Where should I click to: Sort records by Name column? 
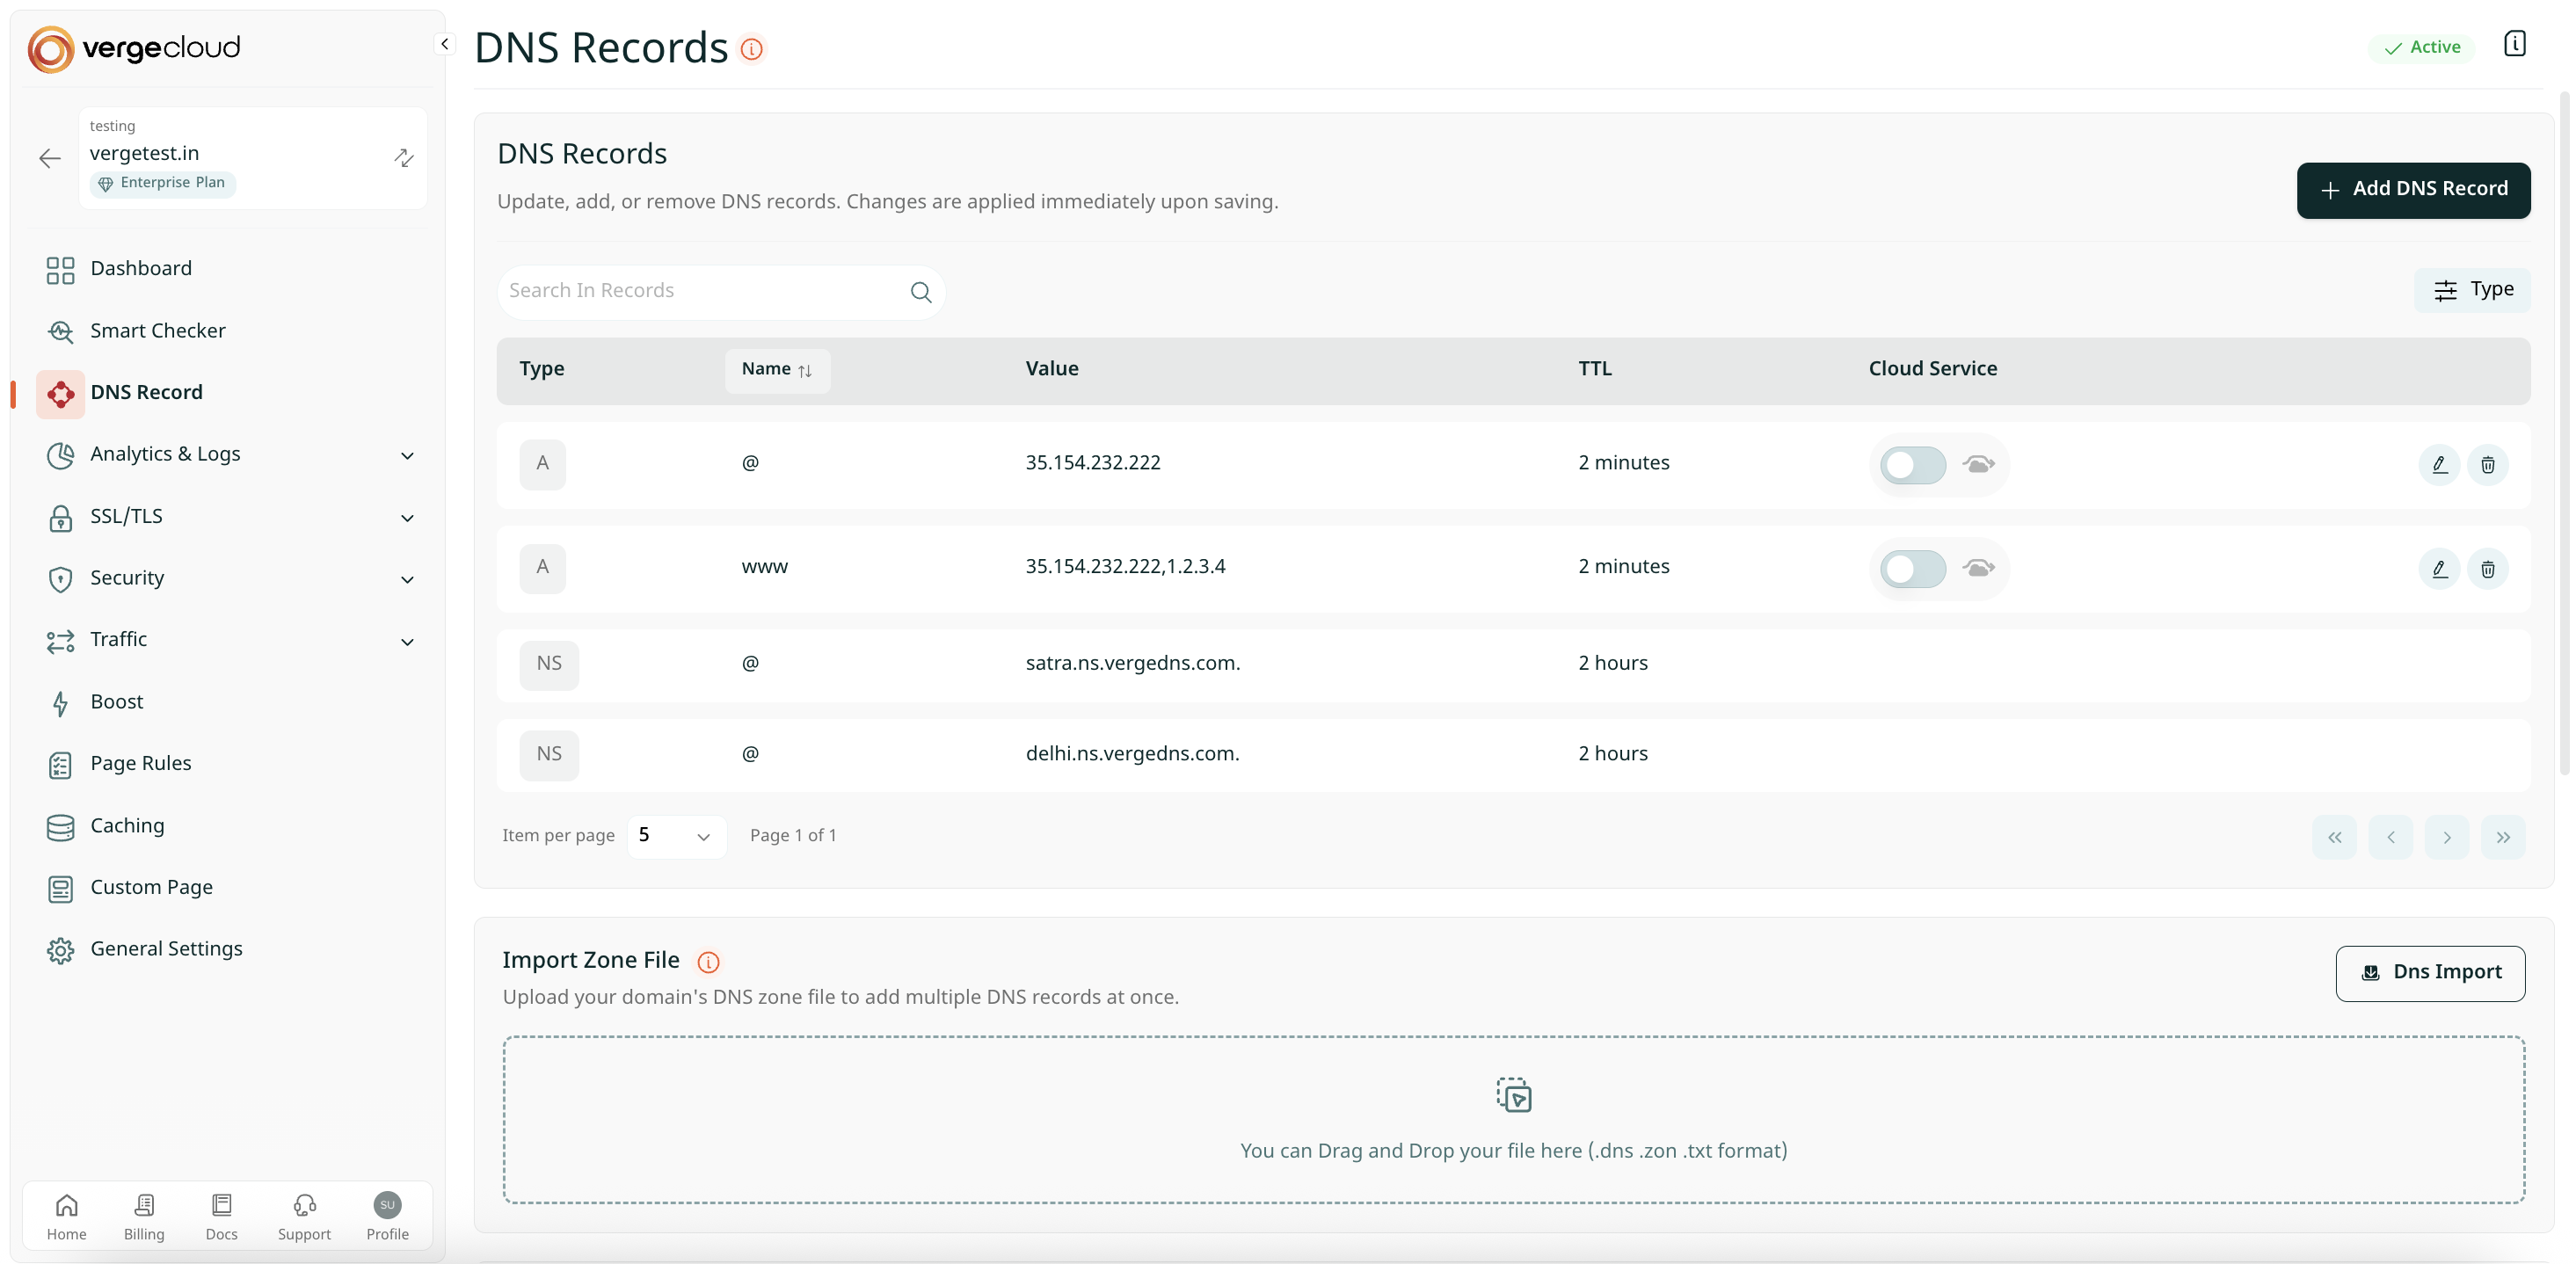pyautogui.click(x=776, y=370)
